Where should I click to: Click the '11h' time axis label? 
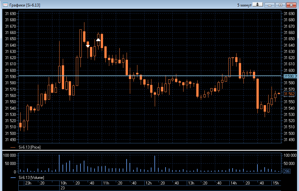pyautogui.click(x=106, y=183)
